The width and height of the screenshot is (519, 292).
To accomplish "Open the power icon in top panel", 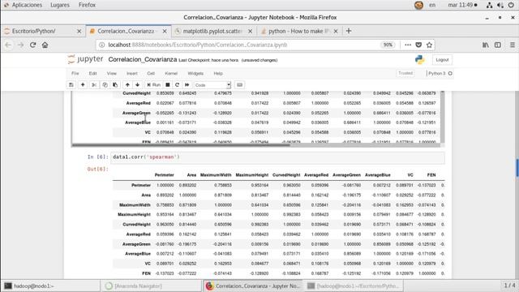I will (x=511, y=5).
